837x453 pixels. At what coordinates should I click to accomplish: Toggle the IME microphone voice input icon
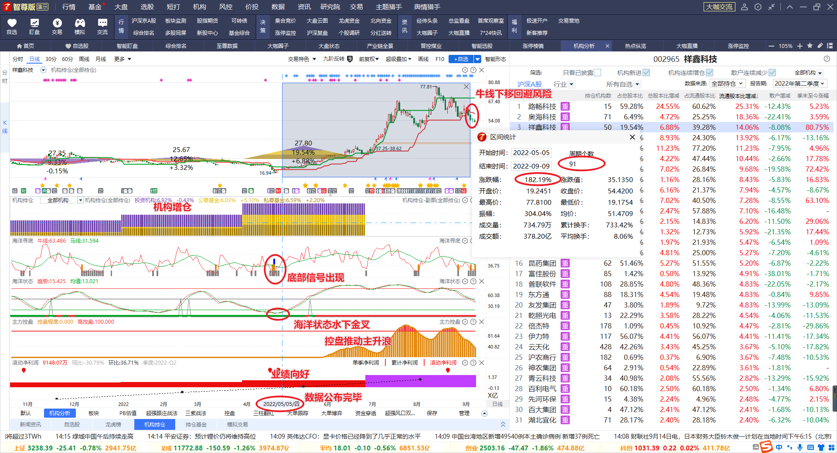pos(800,447)
